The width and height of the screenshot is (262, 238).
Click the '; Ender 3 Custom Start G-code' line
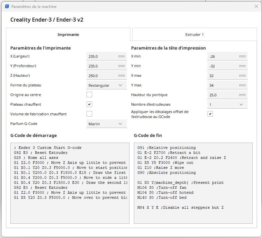click(48, 148)
